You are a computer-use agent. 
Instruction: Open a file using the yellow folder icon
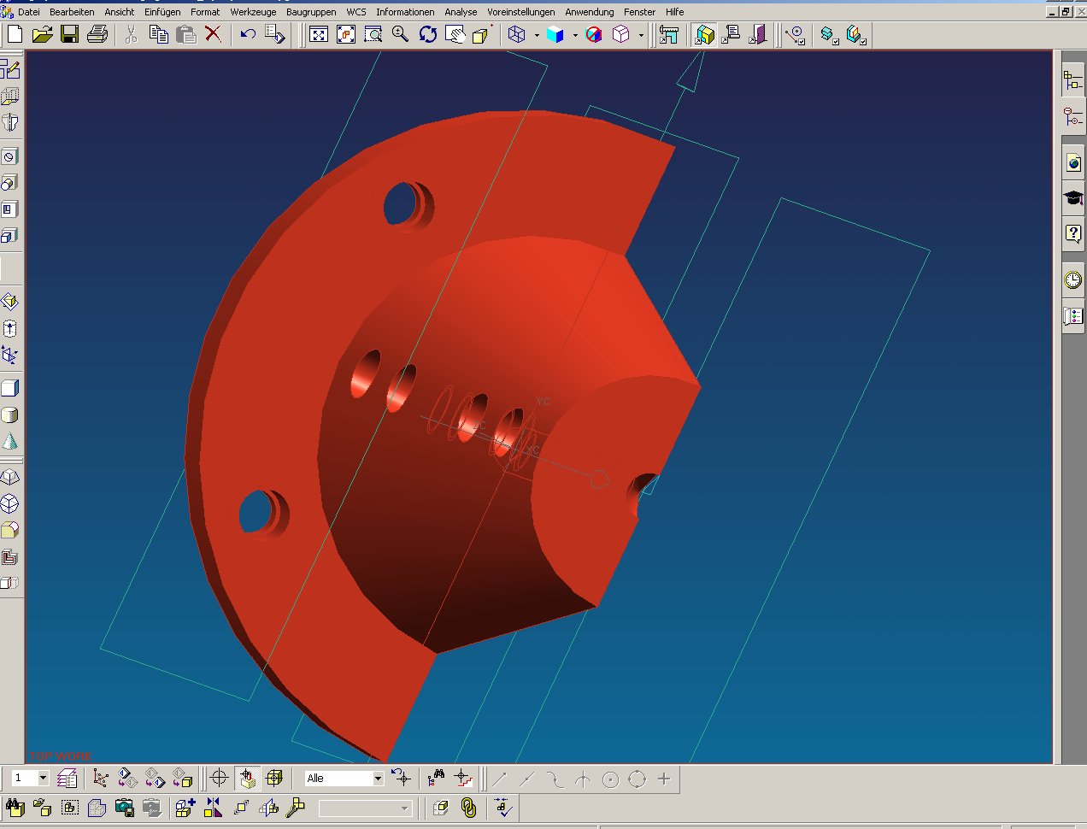pyautogui.click(x=43, y=34)
